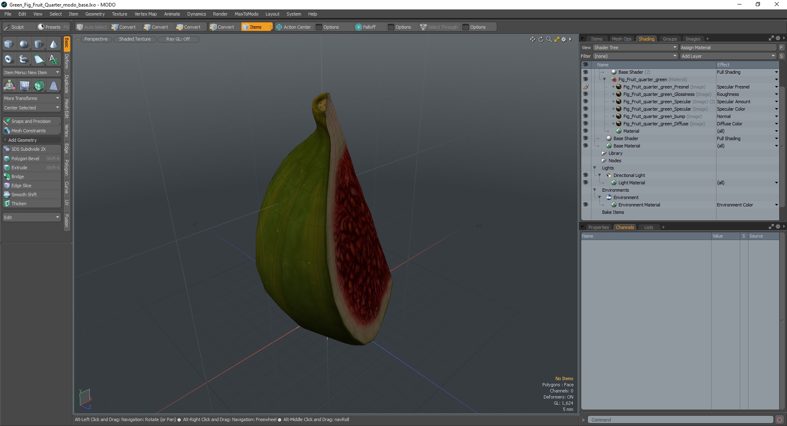Click the Presets button
Viewport: 787px width, 426px height.
click(53, 27)
